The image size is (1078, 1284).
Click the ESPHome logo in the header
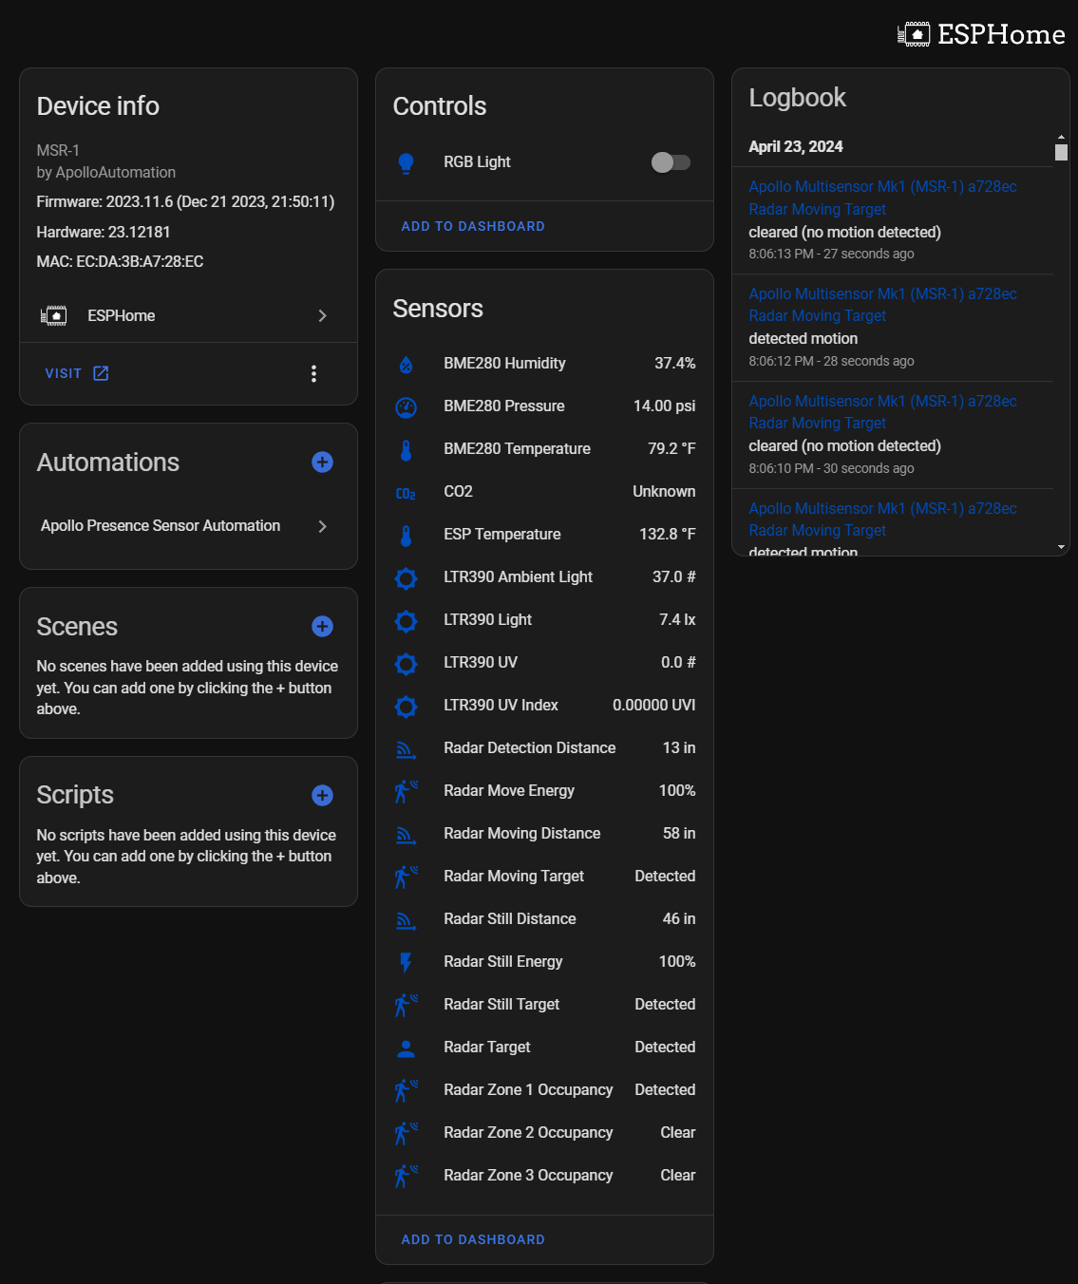pyautogui.click(x=981, y=34)
